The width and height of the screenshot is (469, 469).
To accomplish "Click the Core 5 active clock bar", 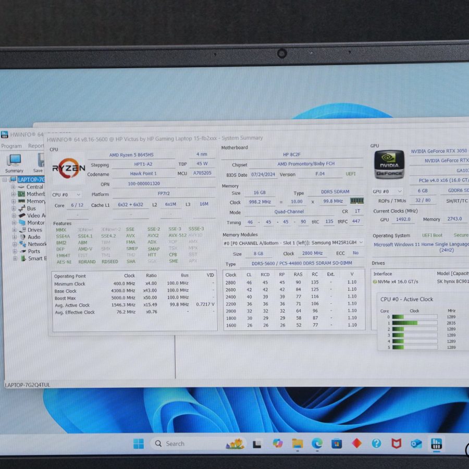I will [415, 347].
